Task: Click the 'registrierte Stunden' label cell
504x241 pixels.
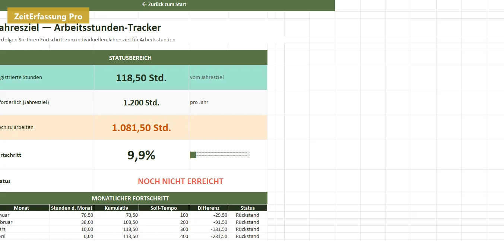Action: pos(47,77)
